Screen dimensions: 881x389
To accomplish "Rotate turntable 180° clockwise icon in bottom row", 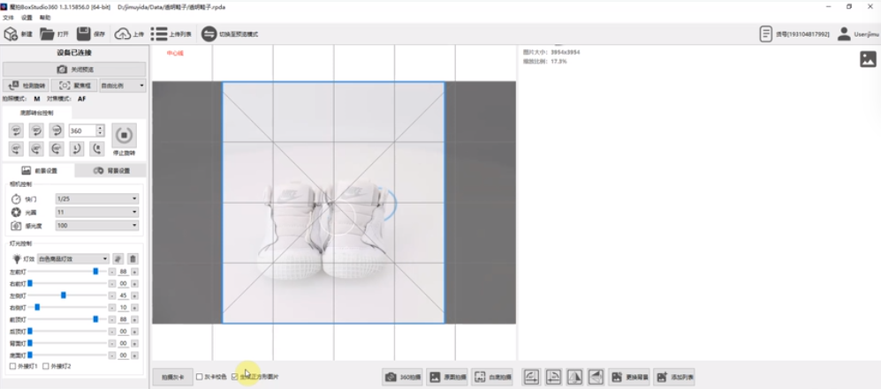I will pos(57,149).
